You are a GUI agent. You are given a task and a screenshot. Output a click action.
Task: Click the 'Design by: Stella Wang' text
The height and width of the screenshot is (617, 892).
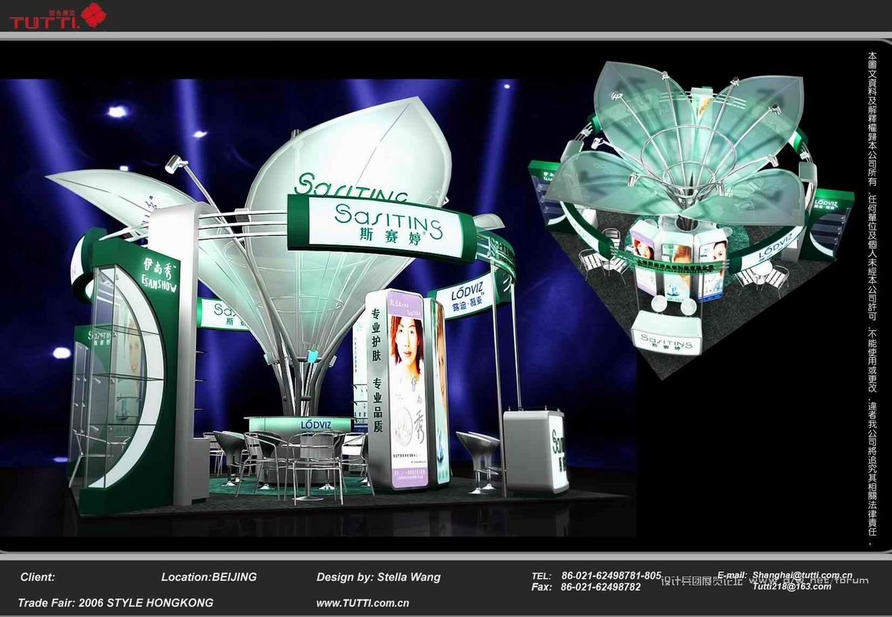pyautogui.click(x=378, y=577)
